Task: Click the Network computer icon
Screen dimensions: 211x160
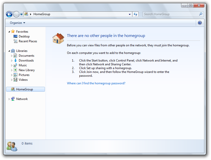Action: click(x=13, y=99)
